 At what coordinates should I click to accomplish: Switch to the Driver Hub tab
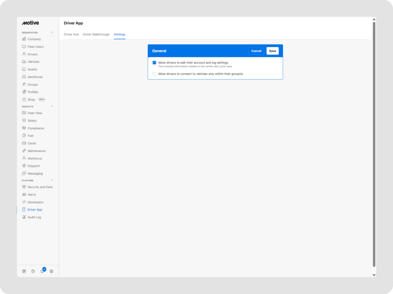(x=71, y=34)
